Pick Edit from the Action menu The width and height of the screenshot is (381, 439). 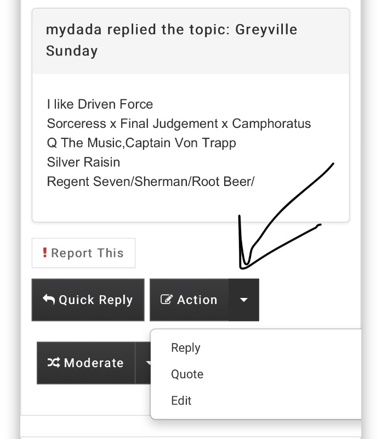coord(181,401)
